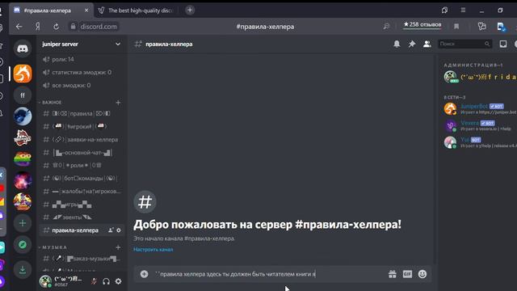The image size is (517, 291).
Task: Open the бот команды channel
Action: 81,178
